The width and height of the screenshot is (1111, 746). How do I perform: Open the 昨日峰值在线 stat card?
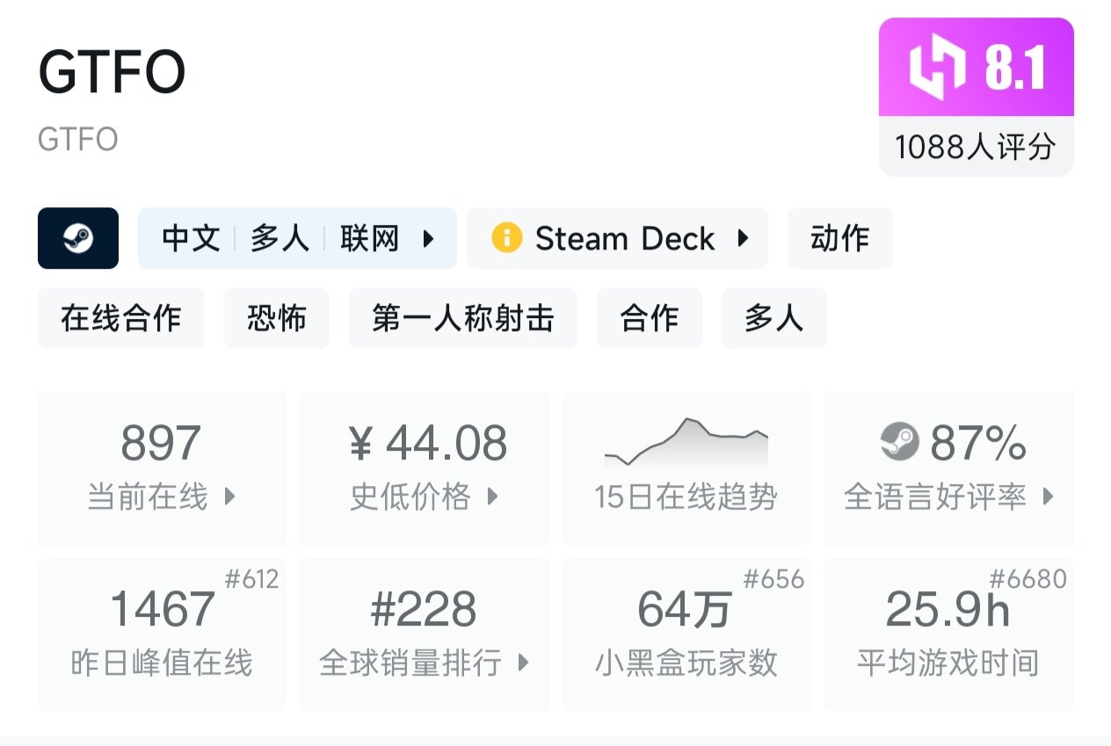pyautogui.click(x=162, y=634)
